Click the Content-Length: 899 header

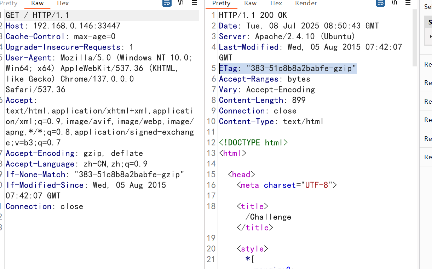coord(262,100)
